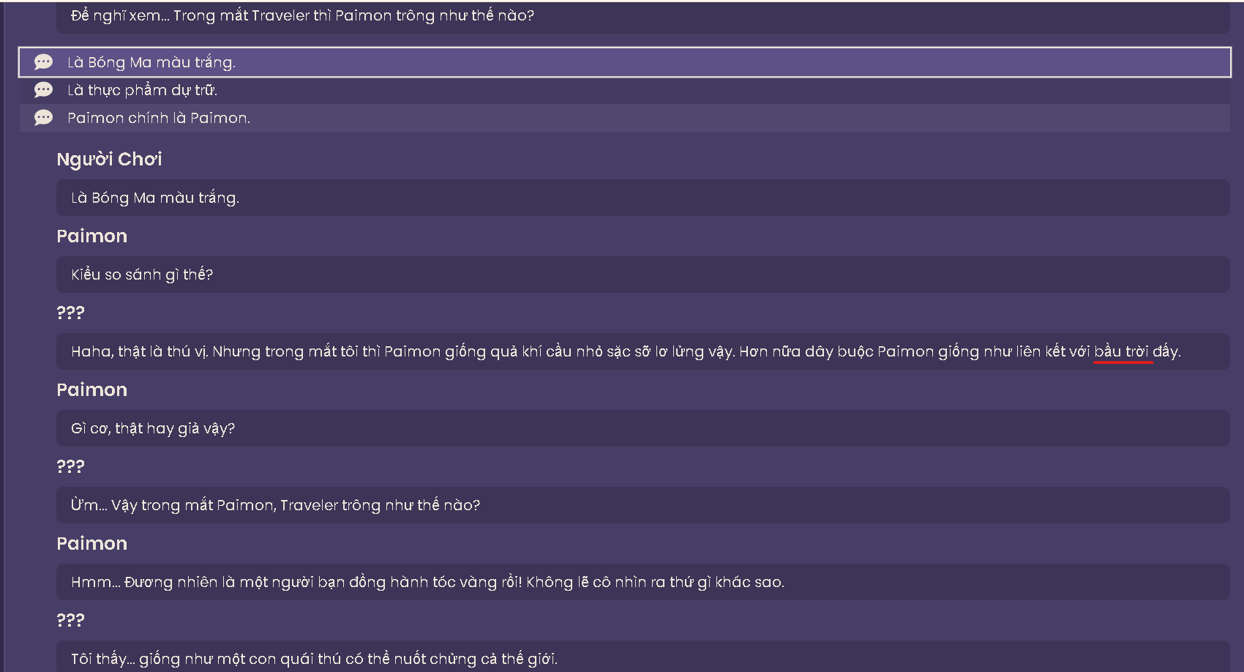
Task: Click speech bubble icon beside "Paimon chính là Paimon."
Action: coord(44,118)
